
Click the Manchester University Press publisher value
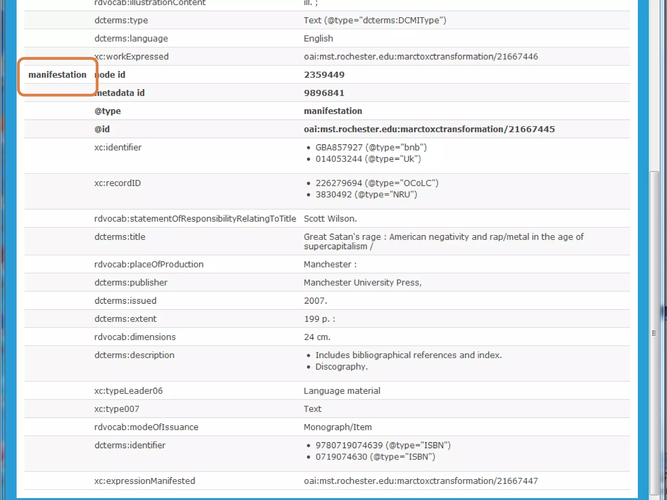362,283
